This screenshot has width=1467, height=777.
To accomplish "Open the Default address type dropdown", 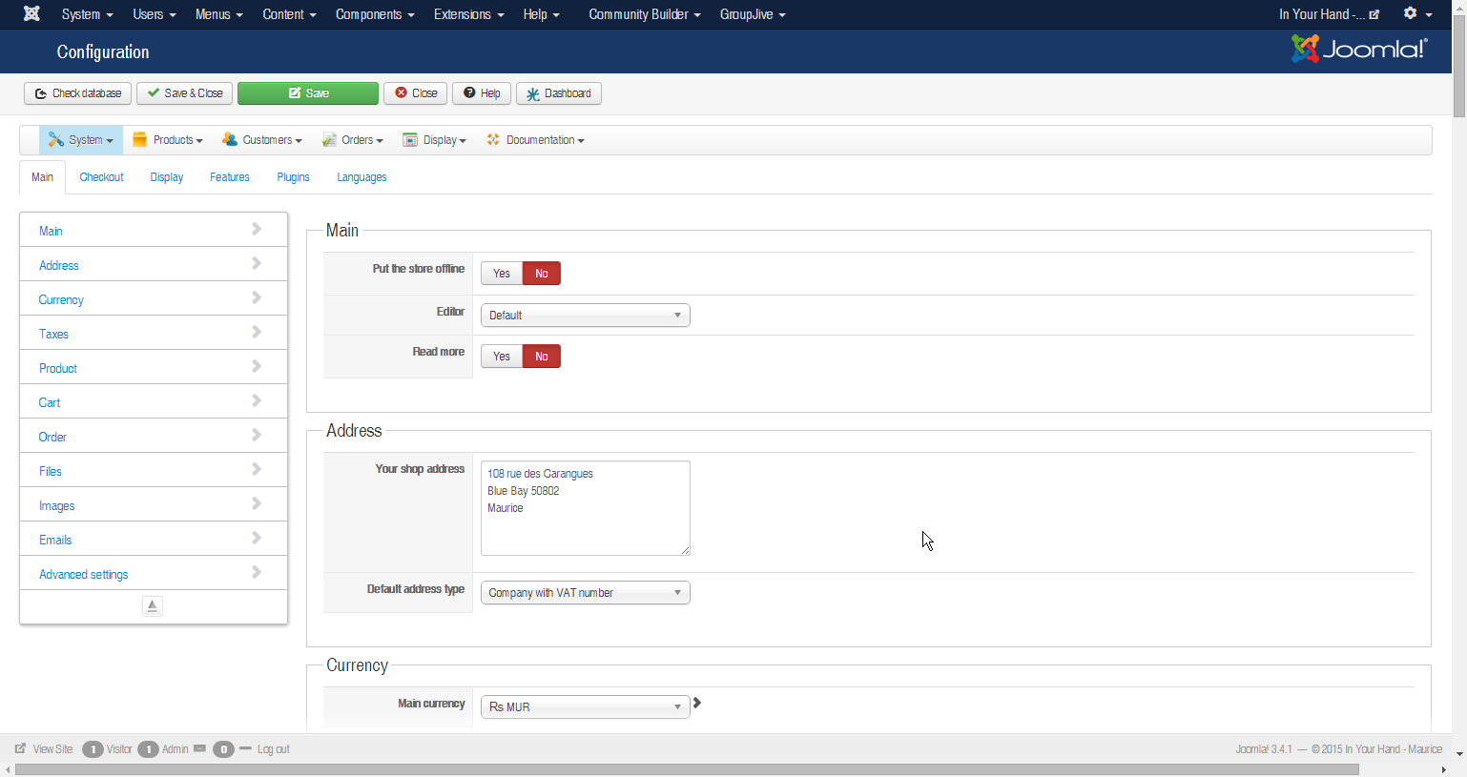I will (x=585, y=593).
